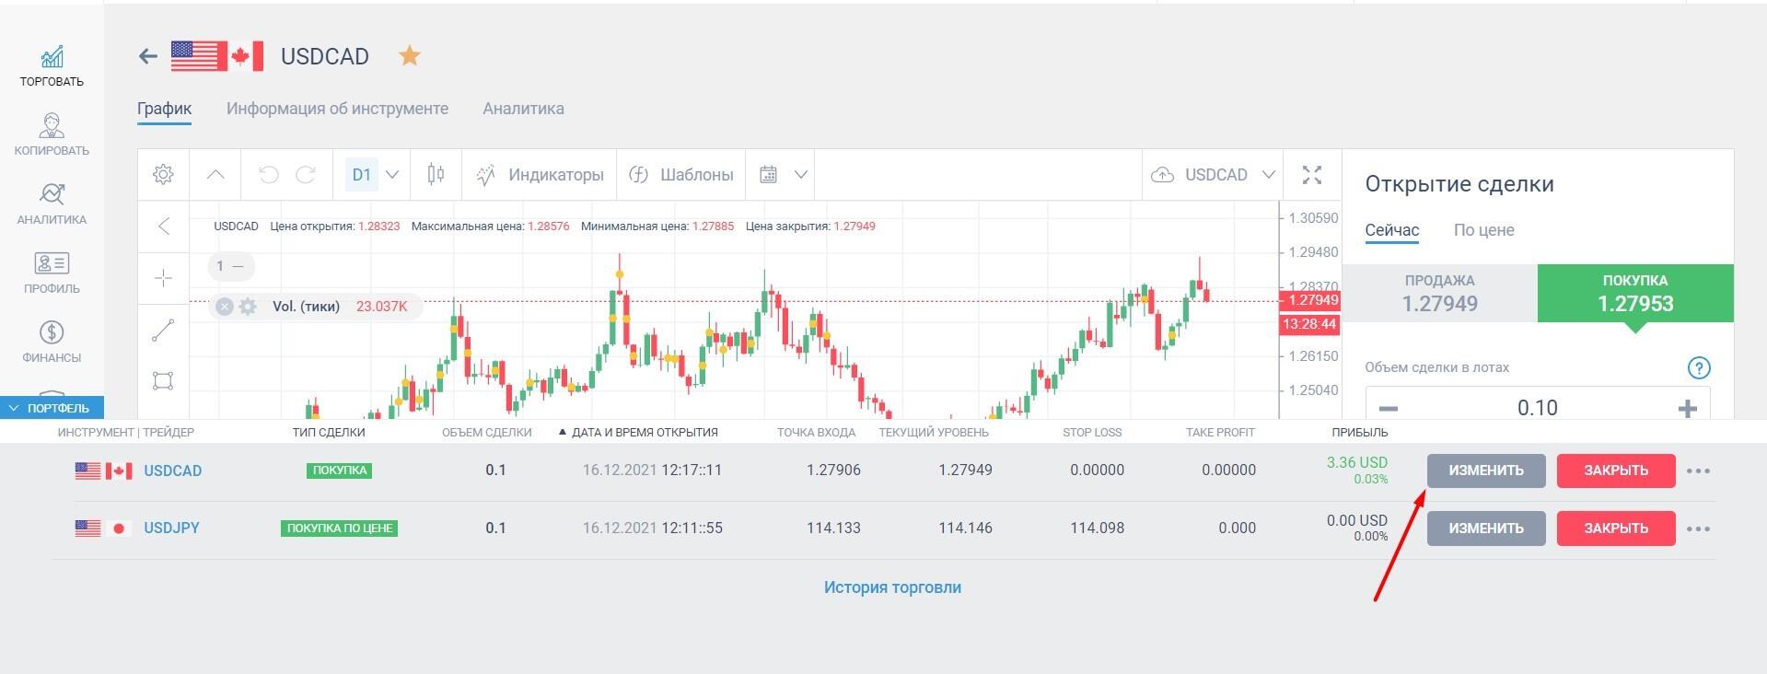This screenshot has width=1767, height=674.
Task: Switch to Информация об инструменте tab
Action: (337, 109)
